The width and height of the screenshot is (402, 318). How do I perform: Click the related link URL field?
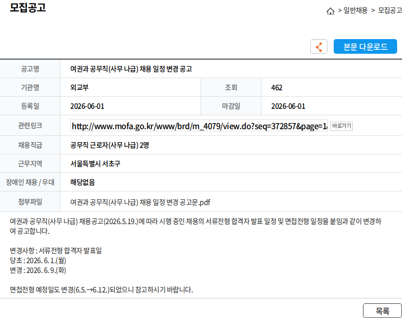(199, 126)
